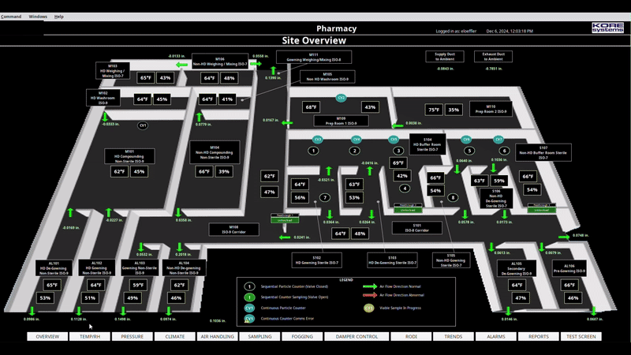
Task: Click sequential particle counter number 8
Action: click(x=453, y=197)
